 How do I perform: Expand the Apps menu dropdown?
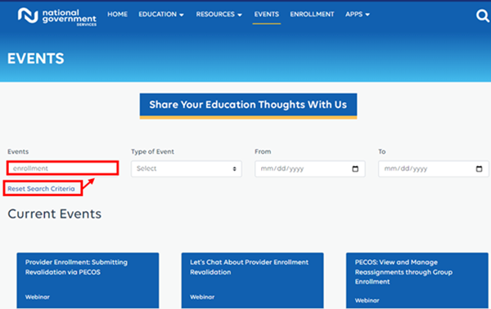point(358,15)
